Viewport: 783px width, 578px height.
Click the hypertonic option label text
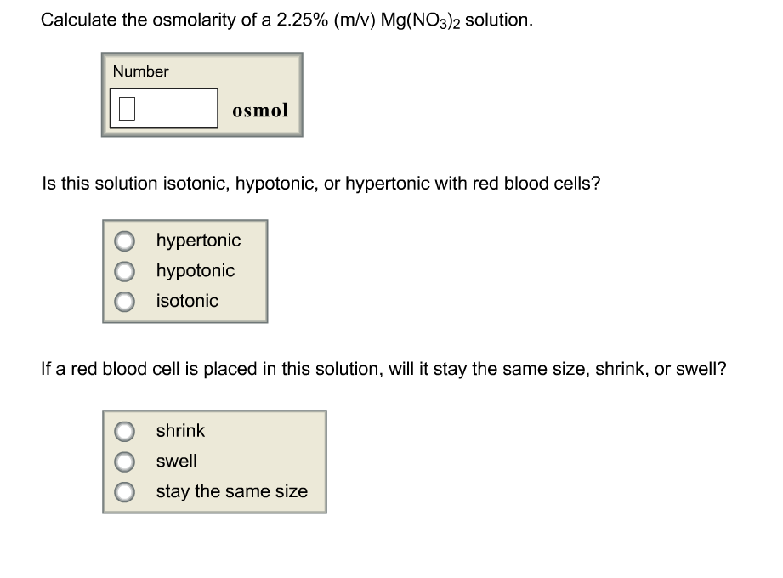pos(198,241)
